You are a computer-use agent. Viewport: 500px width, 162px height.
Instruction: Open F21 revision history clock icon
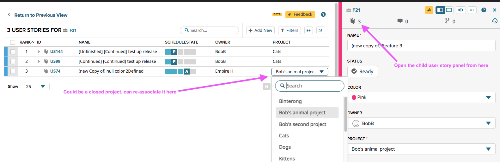point(495,21)
